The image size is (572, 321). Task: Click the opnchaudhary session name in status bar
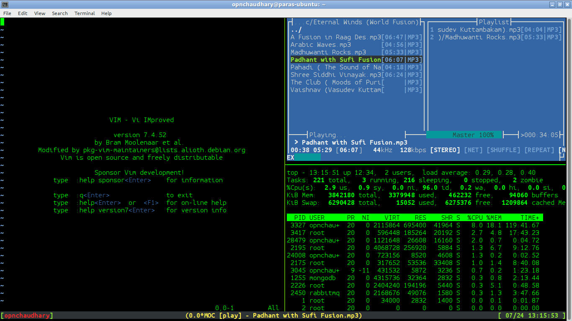[27, 316]
